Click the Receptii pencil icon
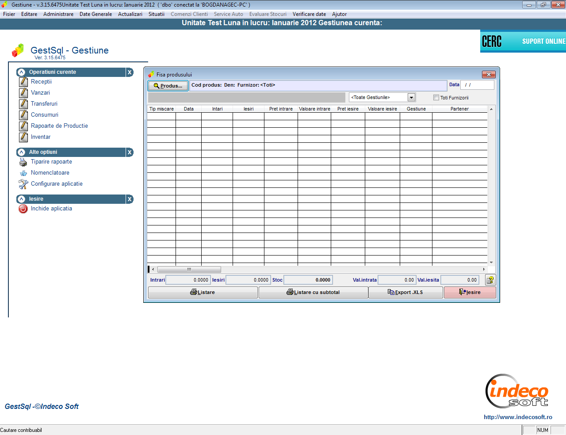This screenshot has height=435, width=566. point(23,82)
